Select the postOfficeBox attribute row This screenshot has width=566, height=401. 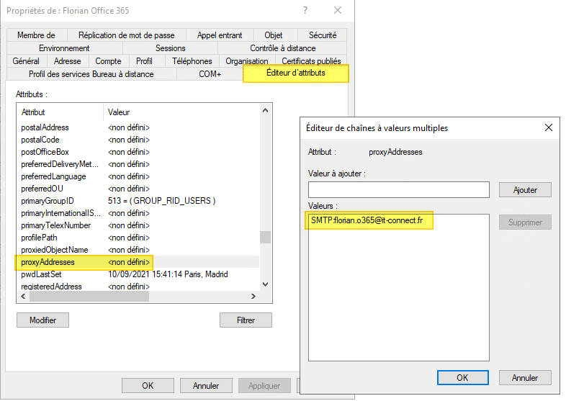pyautogui.click(x=138, y=152)
